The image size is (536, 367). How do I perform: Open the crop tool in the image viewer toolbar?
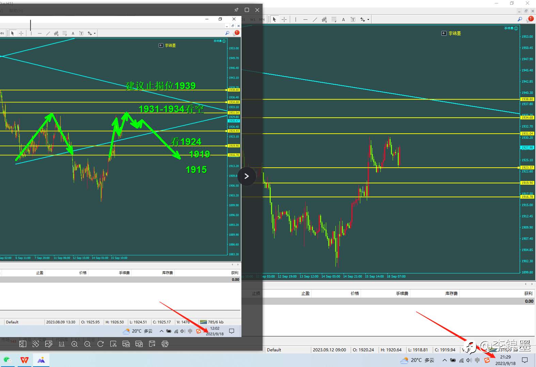113,344
